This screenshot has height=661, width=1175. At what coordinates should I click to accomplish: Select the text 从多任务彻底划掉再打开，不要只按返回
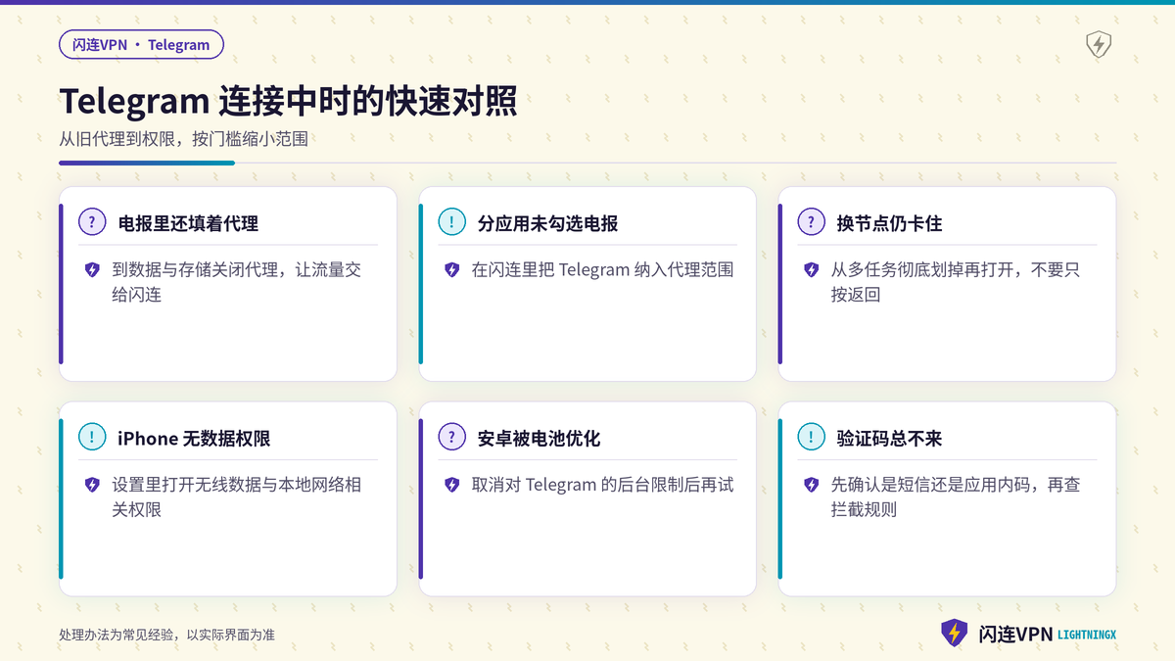[x=955, y=282]
